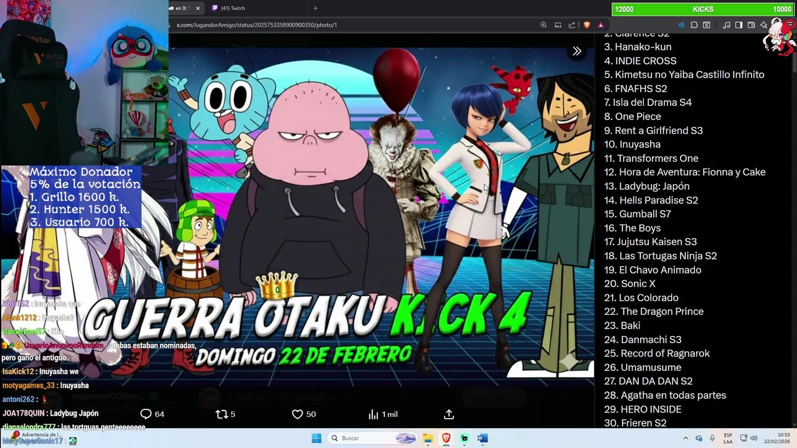Expand the system tray hidden icons chevron
This screenshot has height=448, width=797.
point(686,438)
